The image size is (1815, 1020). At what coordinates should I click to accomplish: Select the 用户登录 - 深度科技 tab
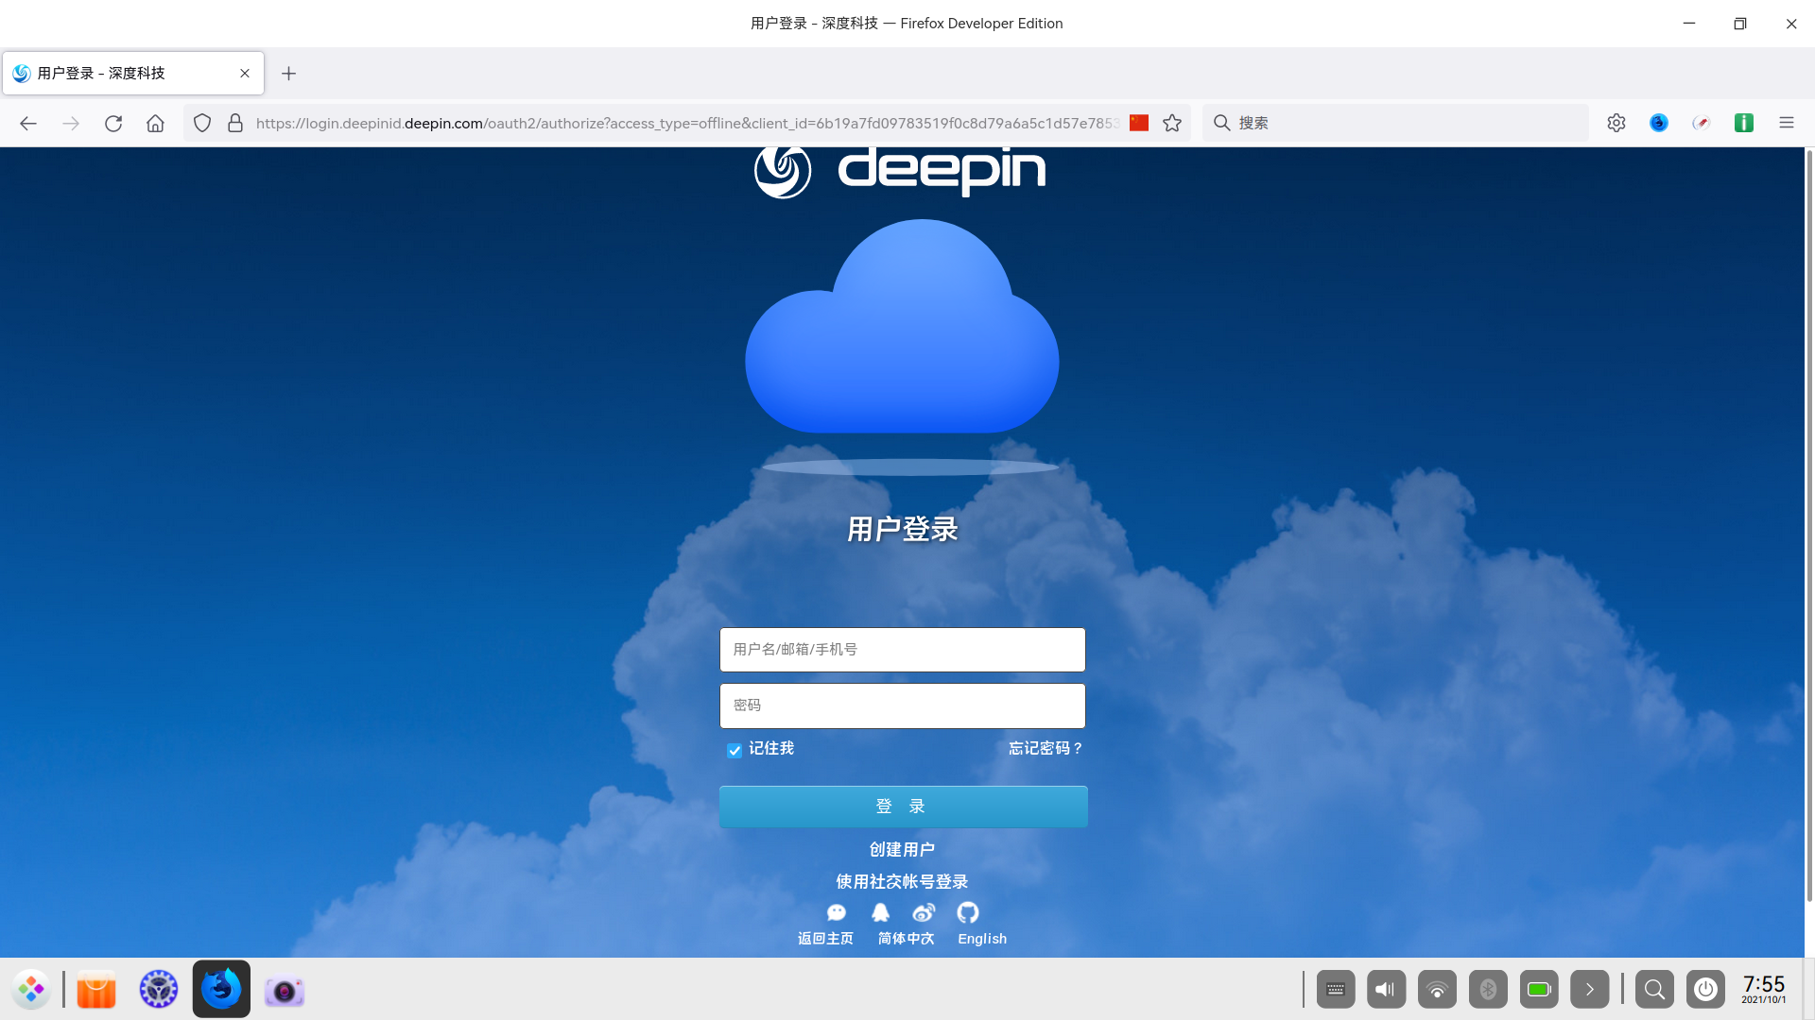[123, 74]
